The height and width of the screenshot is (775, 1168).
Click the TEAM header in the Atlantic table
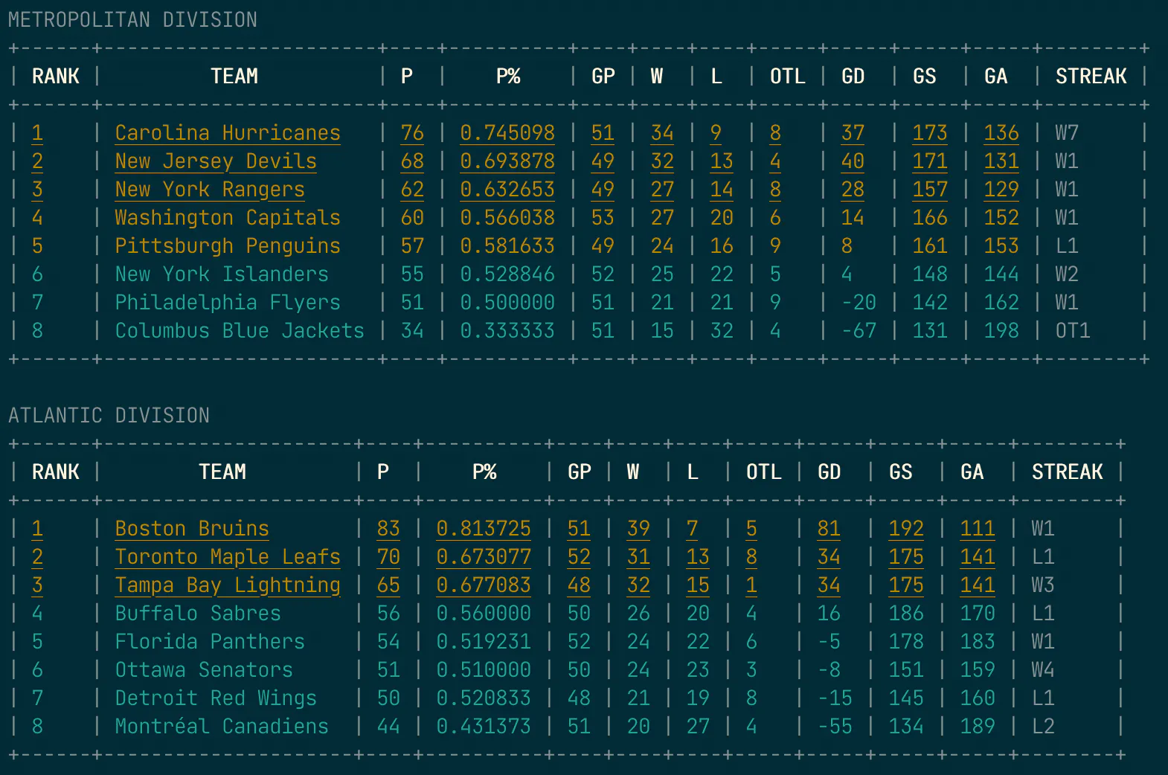coord(222,472)
